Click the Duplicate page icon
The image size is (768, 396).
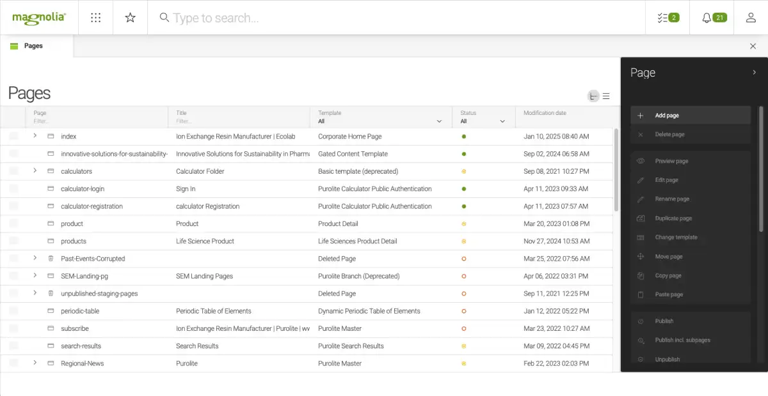pyautogui.click(x=641, y=218)
